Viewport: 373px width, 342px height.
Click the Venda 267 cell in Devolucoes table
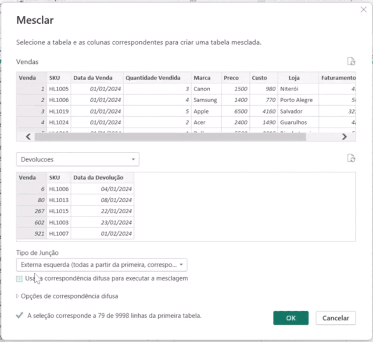[32, 211]
